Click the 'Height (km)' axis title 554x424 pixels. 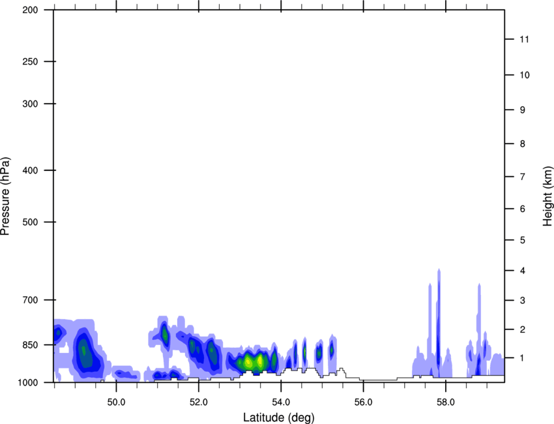coord(547,196)
